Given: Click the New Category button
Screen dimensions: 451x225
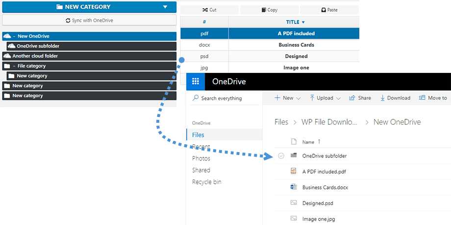Looking at the screenshot, I should 89,7.
